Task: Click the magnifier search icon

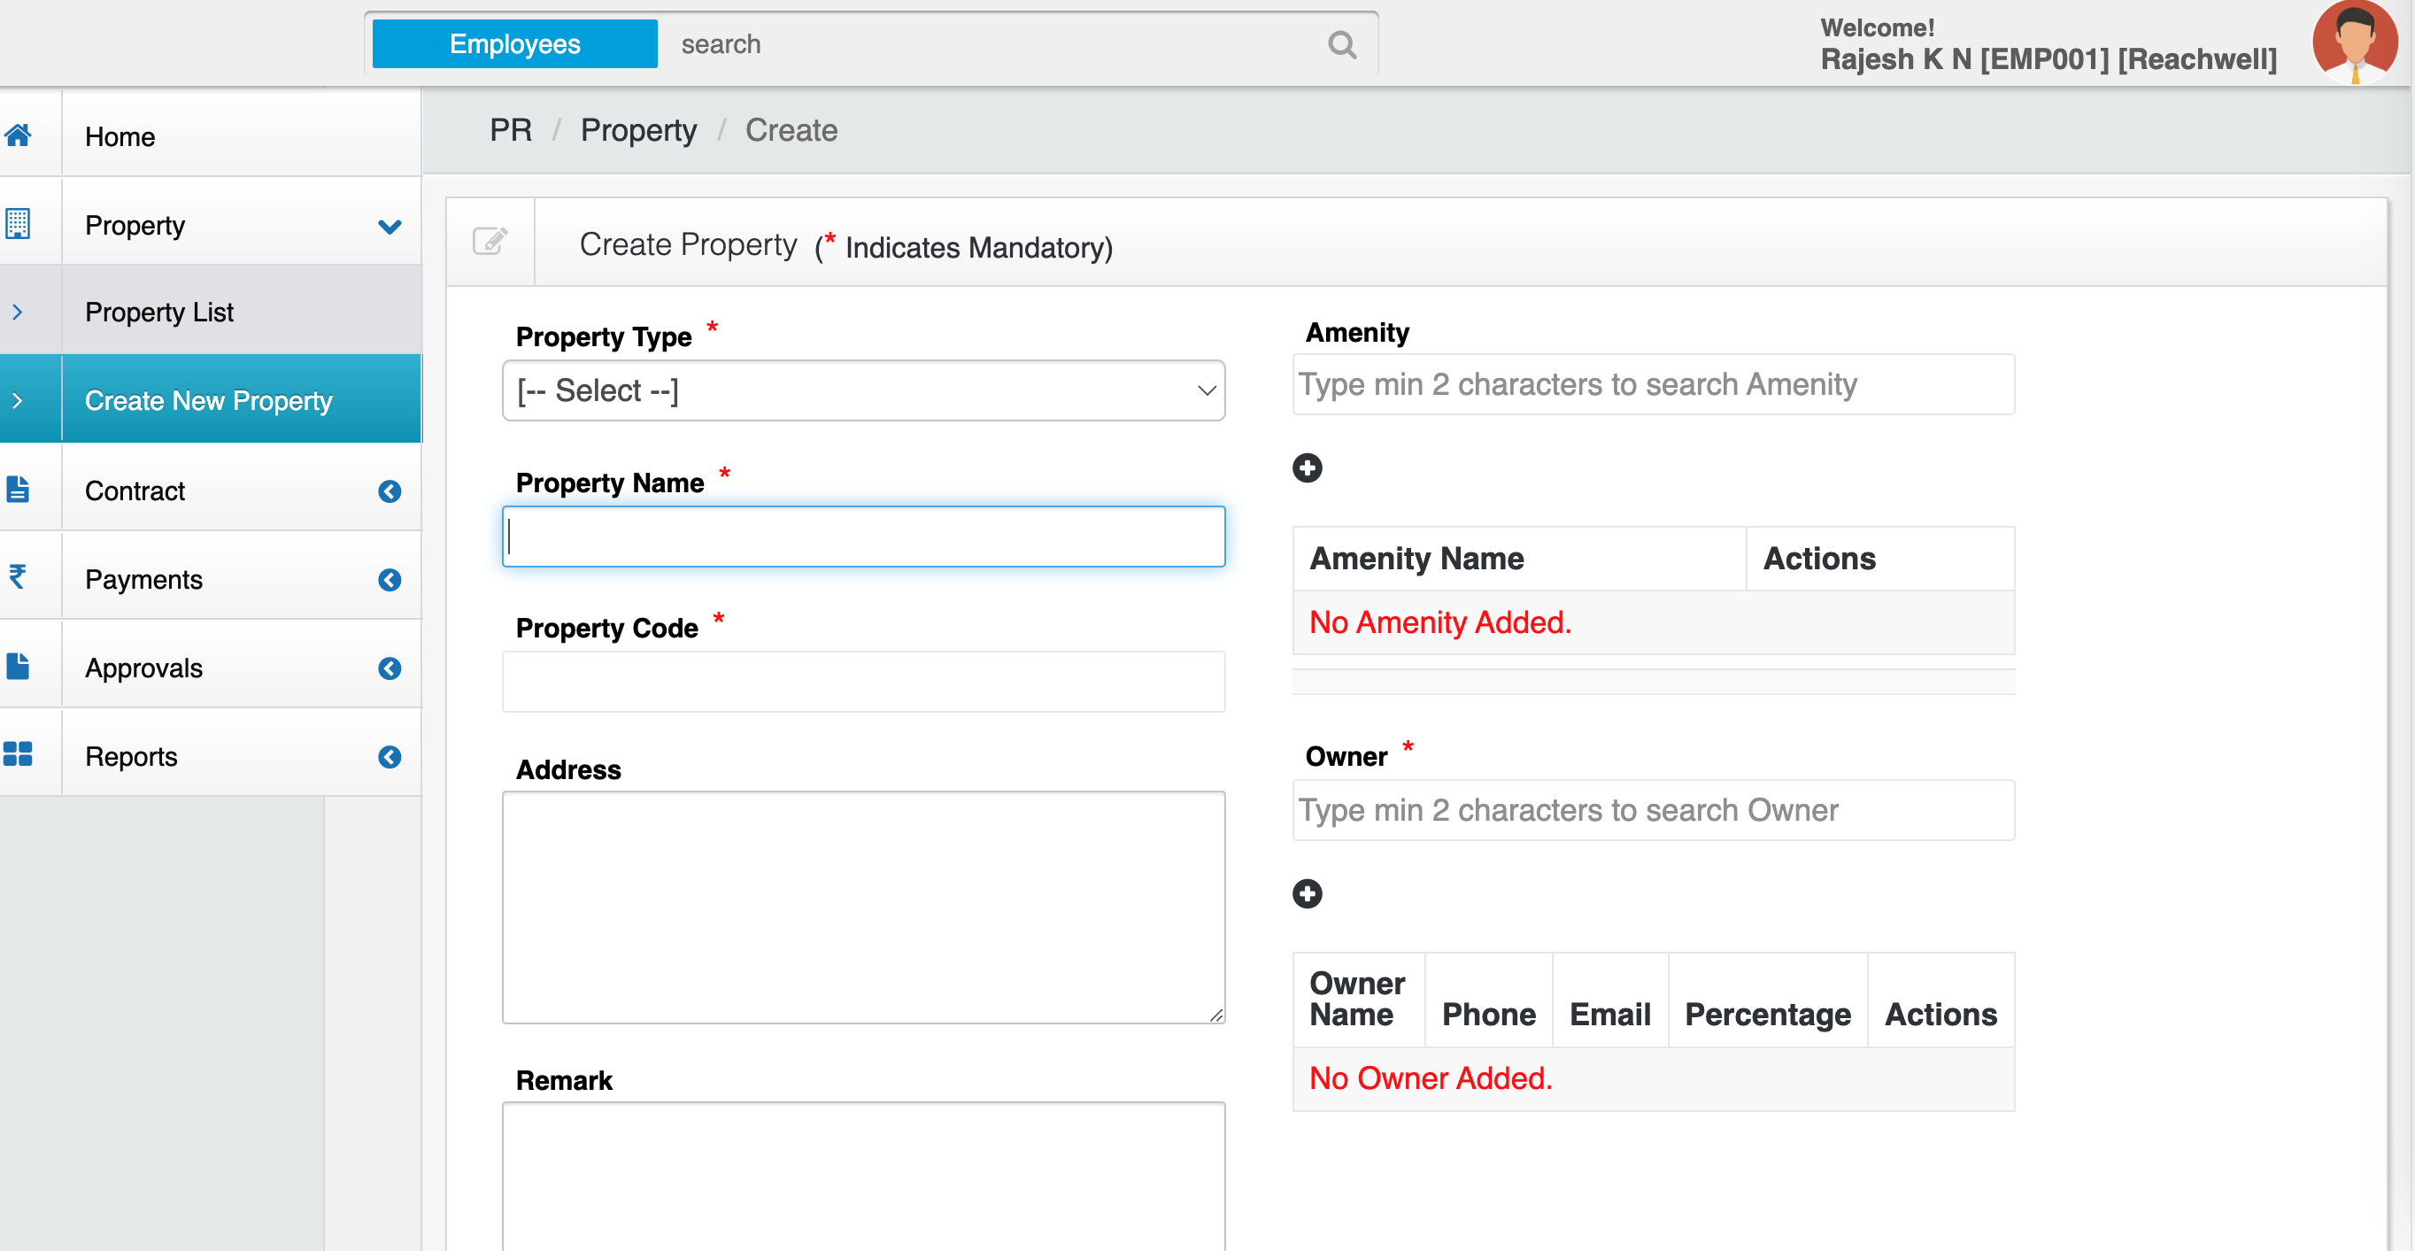Action: (1341, 44)
